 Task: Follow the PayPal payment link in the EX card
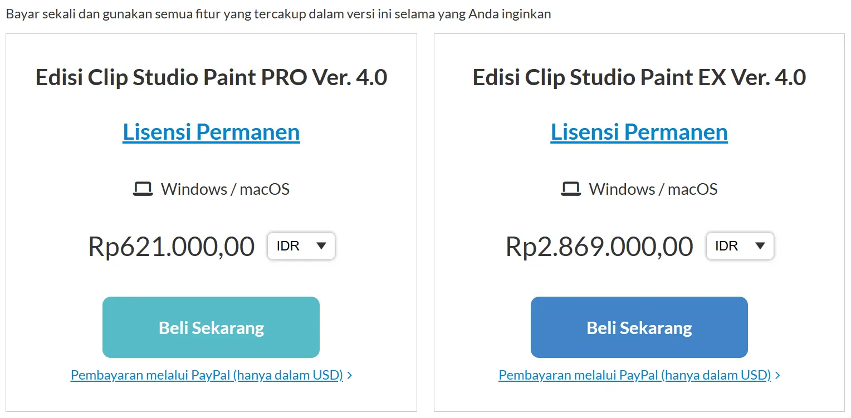[634, 375]
